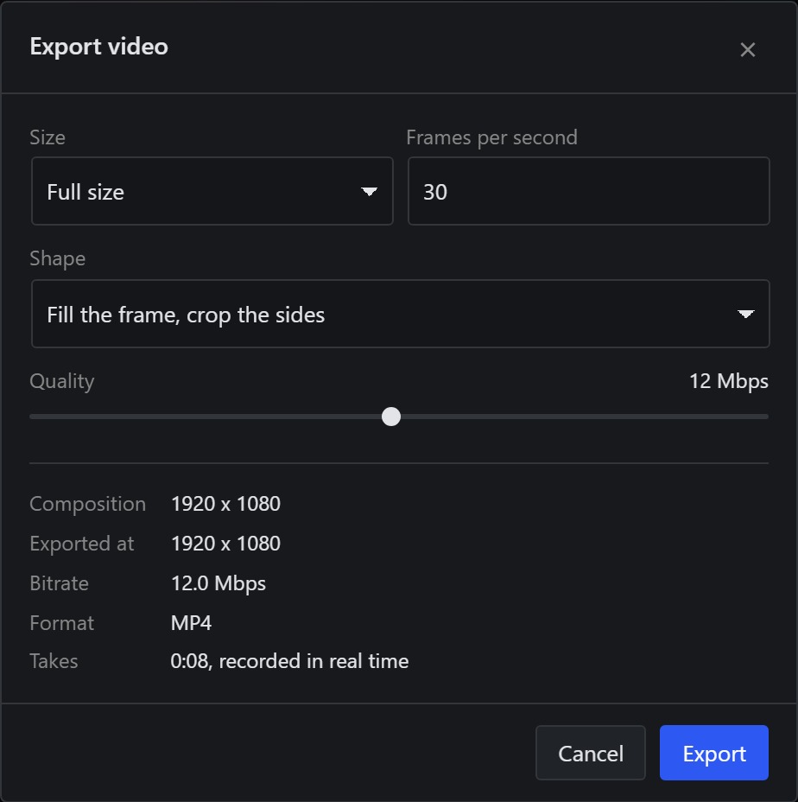
Task: Click the Size label
Action: [x=47, y=137]
